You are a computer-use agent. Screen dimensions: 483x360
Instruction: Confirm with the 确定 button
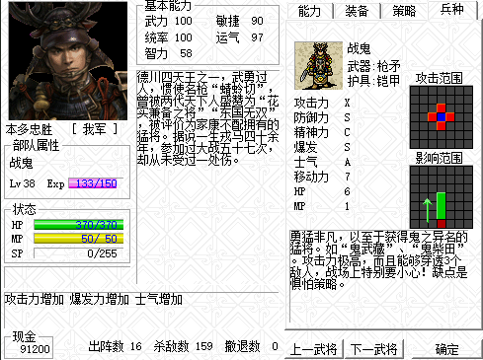point(446,349)
